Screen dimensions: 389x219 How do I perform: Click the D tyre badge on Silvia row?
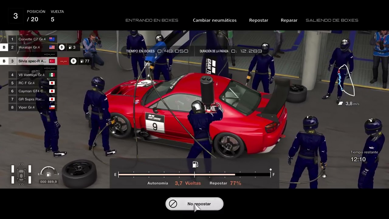pyautogui.click(x=73, y=61)
